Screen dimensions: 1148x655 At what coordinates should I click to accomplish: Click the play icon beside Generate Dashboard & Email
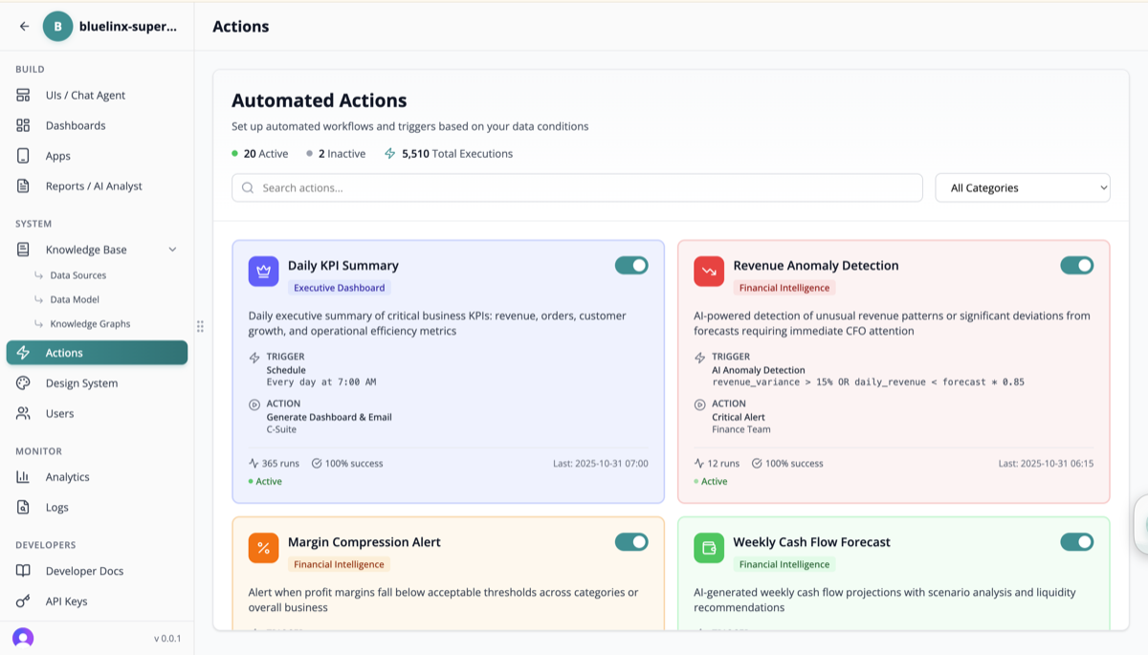[254, 404]
